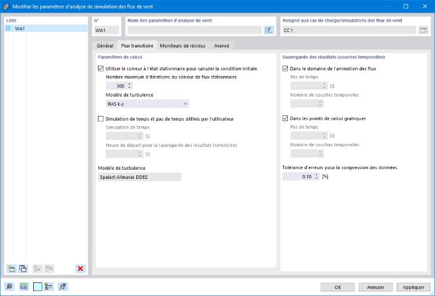Select WA1 in the Liste panel
This screenshot has height=296, width=435.
pyautogui.click(x=46, y=29)
